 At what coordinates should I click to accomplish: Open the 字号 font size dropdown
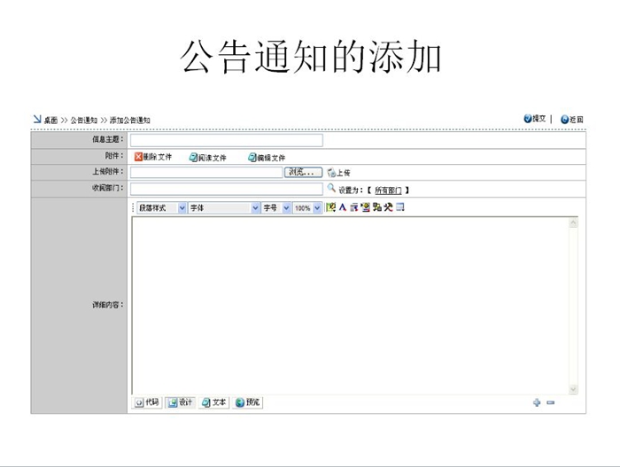click(276, 207)
